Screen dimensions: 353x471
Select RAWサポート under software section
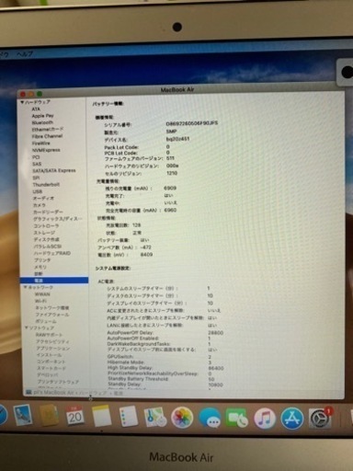[49, 335]
